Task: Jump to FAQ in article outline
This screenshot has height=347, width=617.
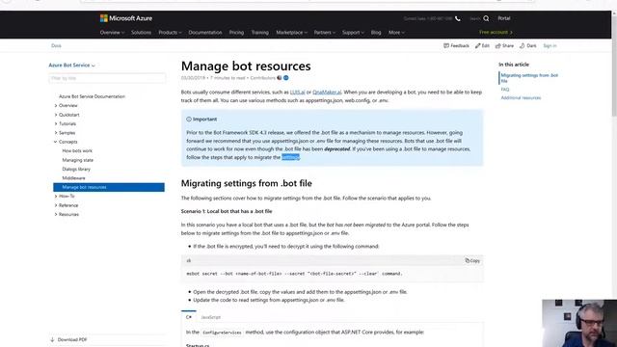Action: (x=505, y=90)
